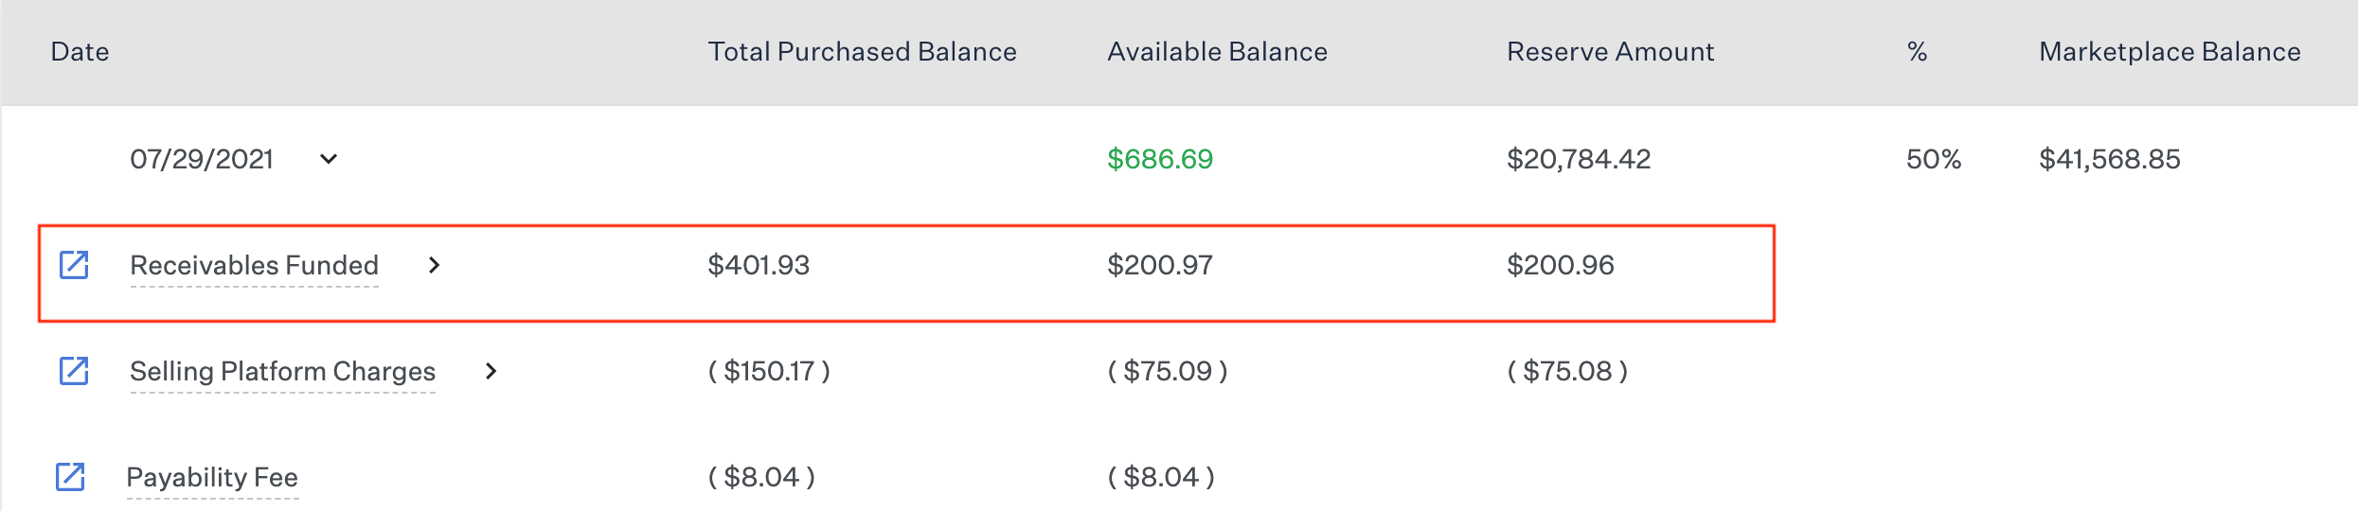2358x511 pixels.
Task: Select the Available Balance column header
Action: [x=1217, y=51]
